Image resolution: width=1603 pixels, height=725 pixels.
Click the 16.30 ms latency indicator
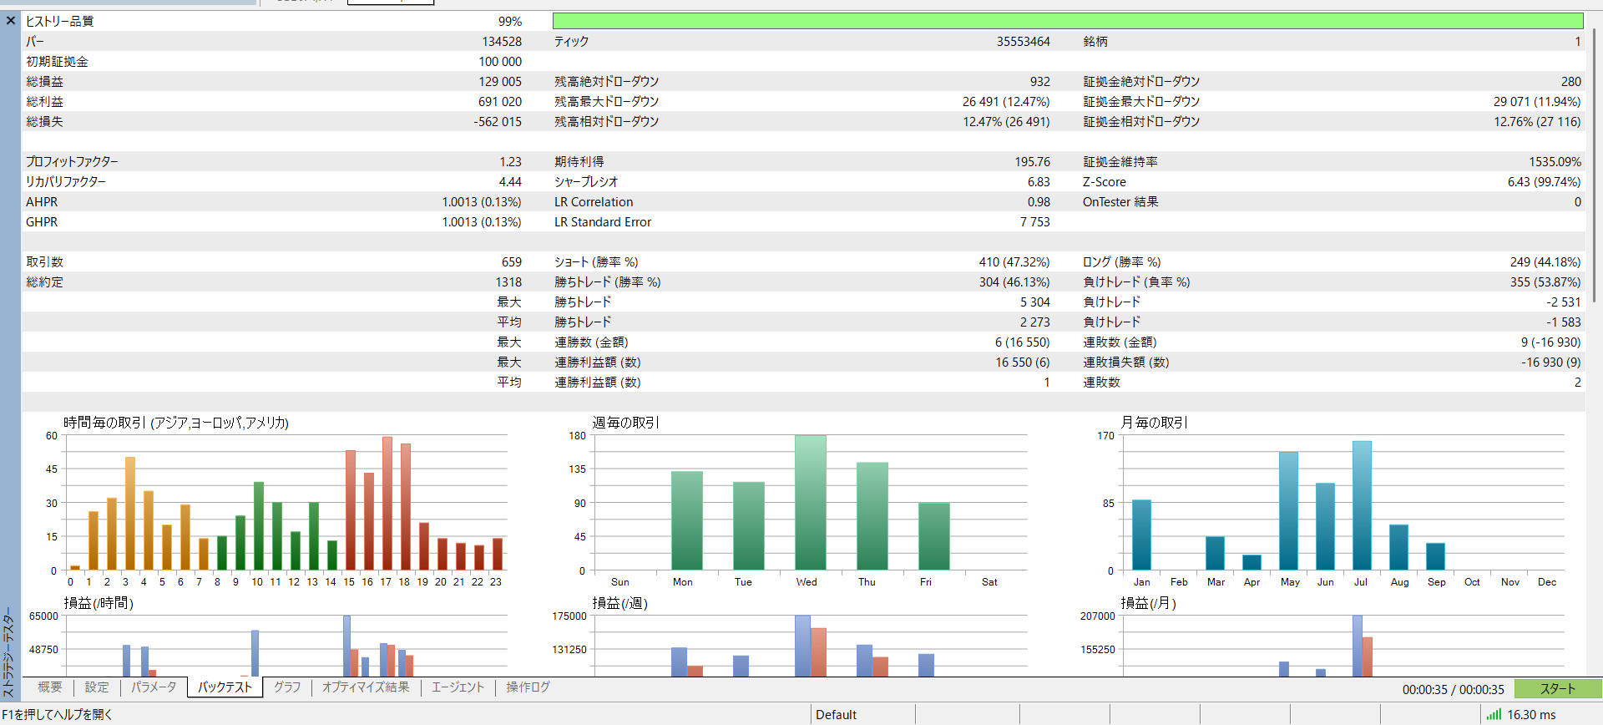1531,714
